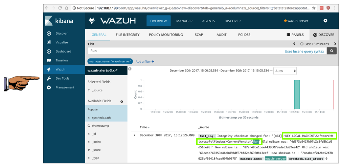Open the Uses lucene query syntax link
The image size is (342, 167).
click(x=304, y=51)
